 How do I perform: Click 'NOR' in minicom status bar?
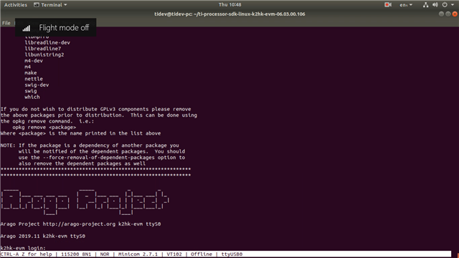(105, 254)
